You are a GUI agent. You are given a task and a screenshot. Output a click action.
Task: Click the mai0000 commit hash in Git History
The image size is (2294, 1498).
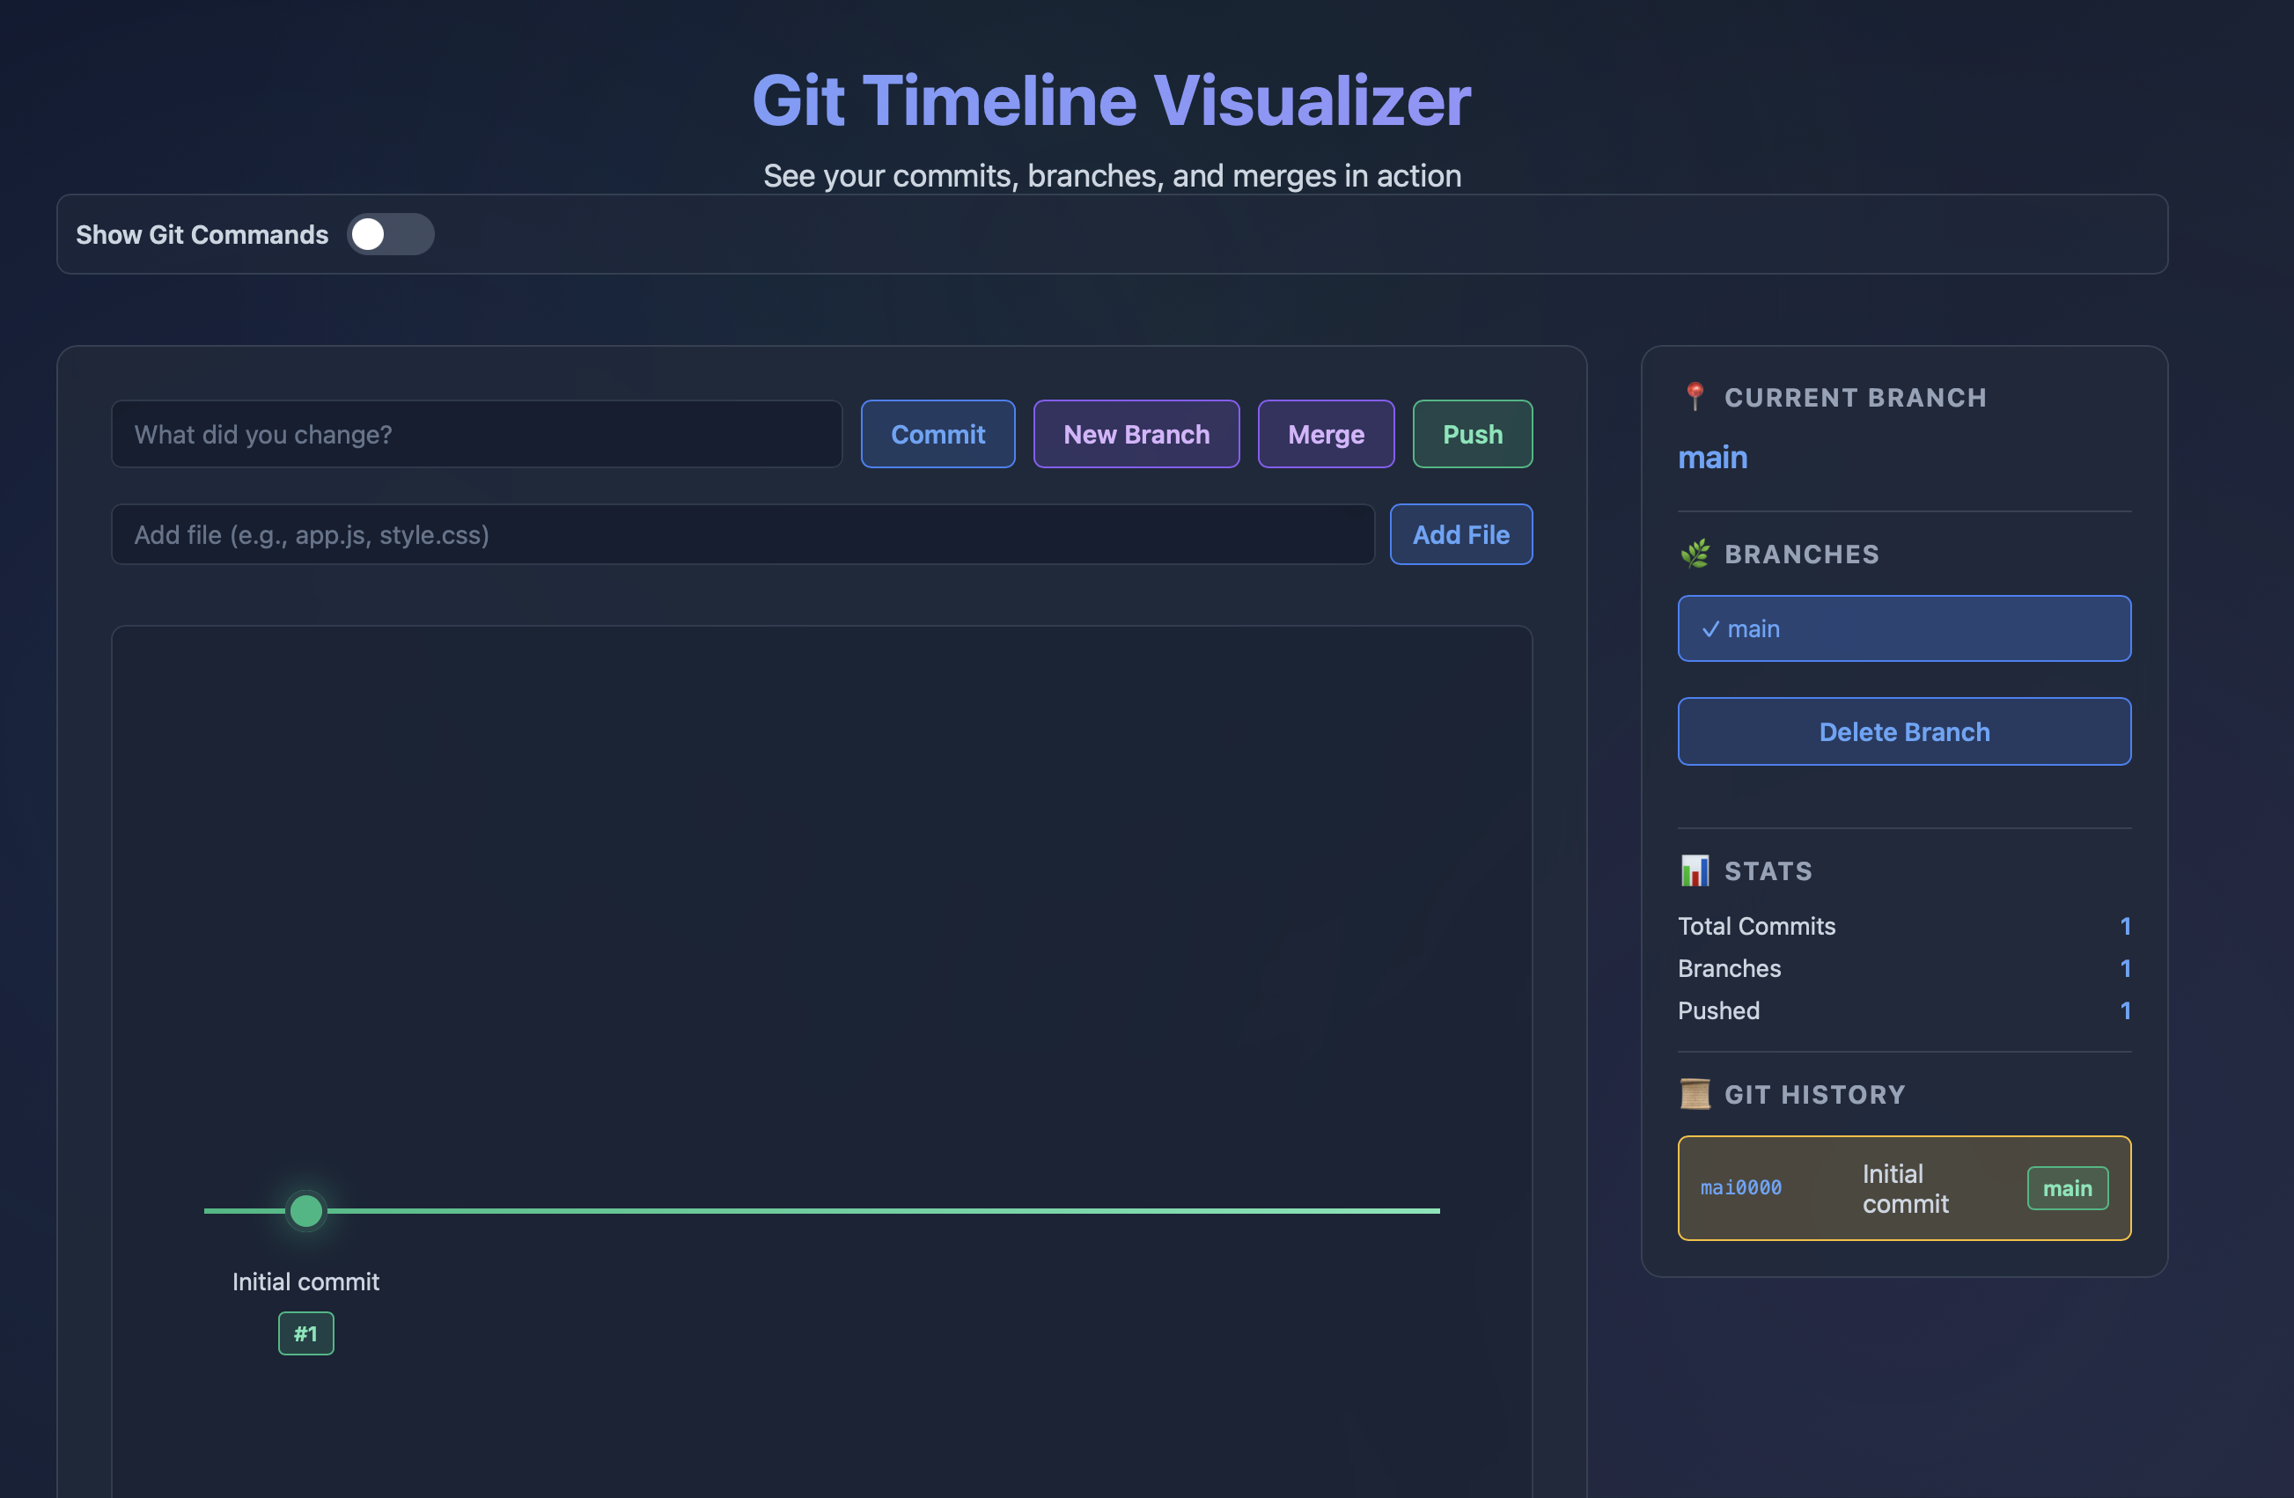coord(1742,1187)
